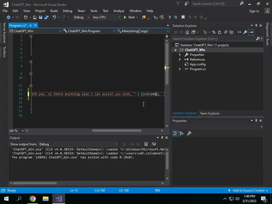Open Chrome from the Windows taskbar

coord(32,199)
